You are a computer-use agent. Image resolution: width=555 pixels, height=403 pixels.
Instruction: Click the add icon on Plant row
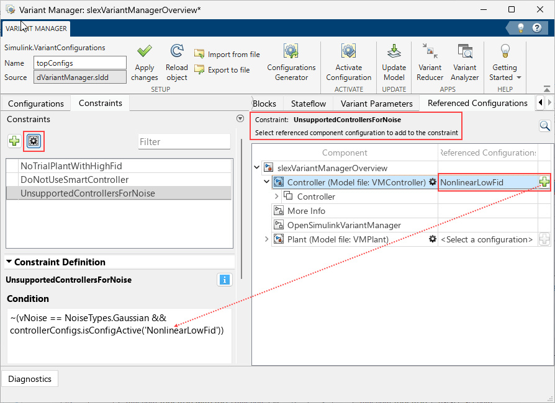(544, 239)
